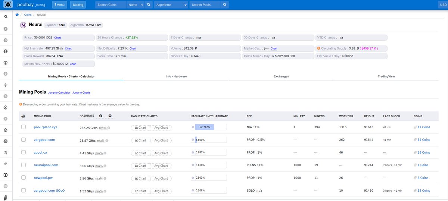Click the Search Coins input field

click(111, 5)
